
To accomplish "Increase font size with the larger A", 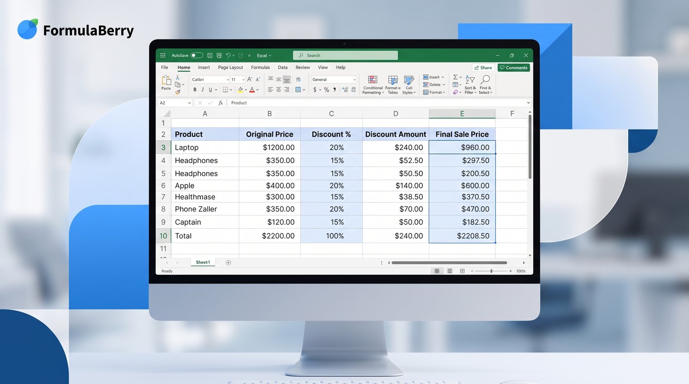I will (249, 79).
